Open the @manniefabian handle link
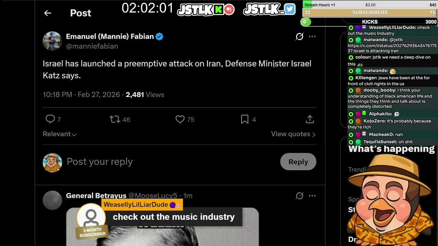 (92, 46)
